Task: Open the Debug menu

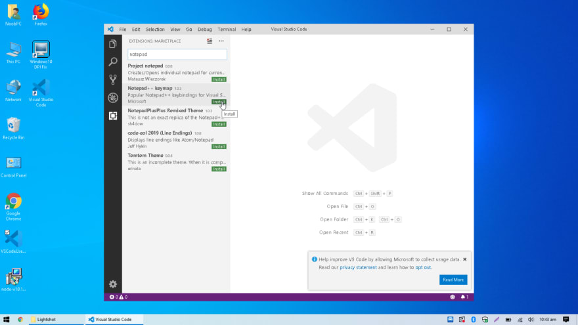Action: pyautogui.click(x=204, y=29)
